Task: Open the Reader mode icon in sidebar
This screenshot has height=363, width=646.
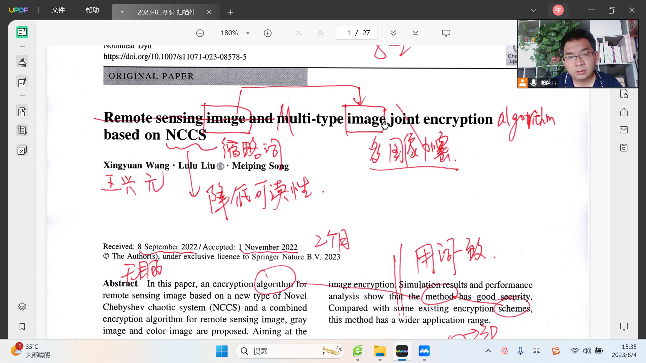Action: [x=22, y=32]
